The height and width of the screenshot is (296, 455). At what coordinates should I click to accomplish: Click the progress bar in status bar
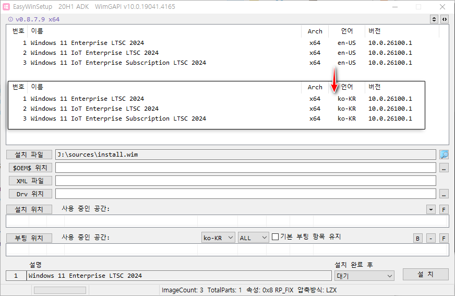click(60, 290)
